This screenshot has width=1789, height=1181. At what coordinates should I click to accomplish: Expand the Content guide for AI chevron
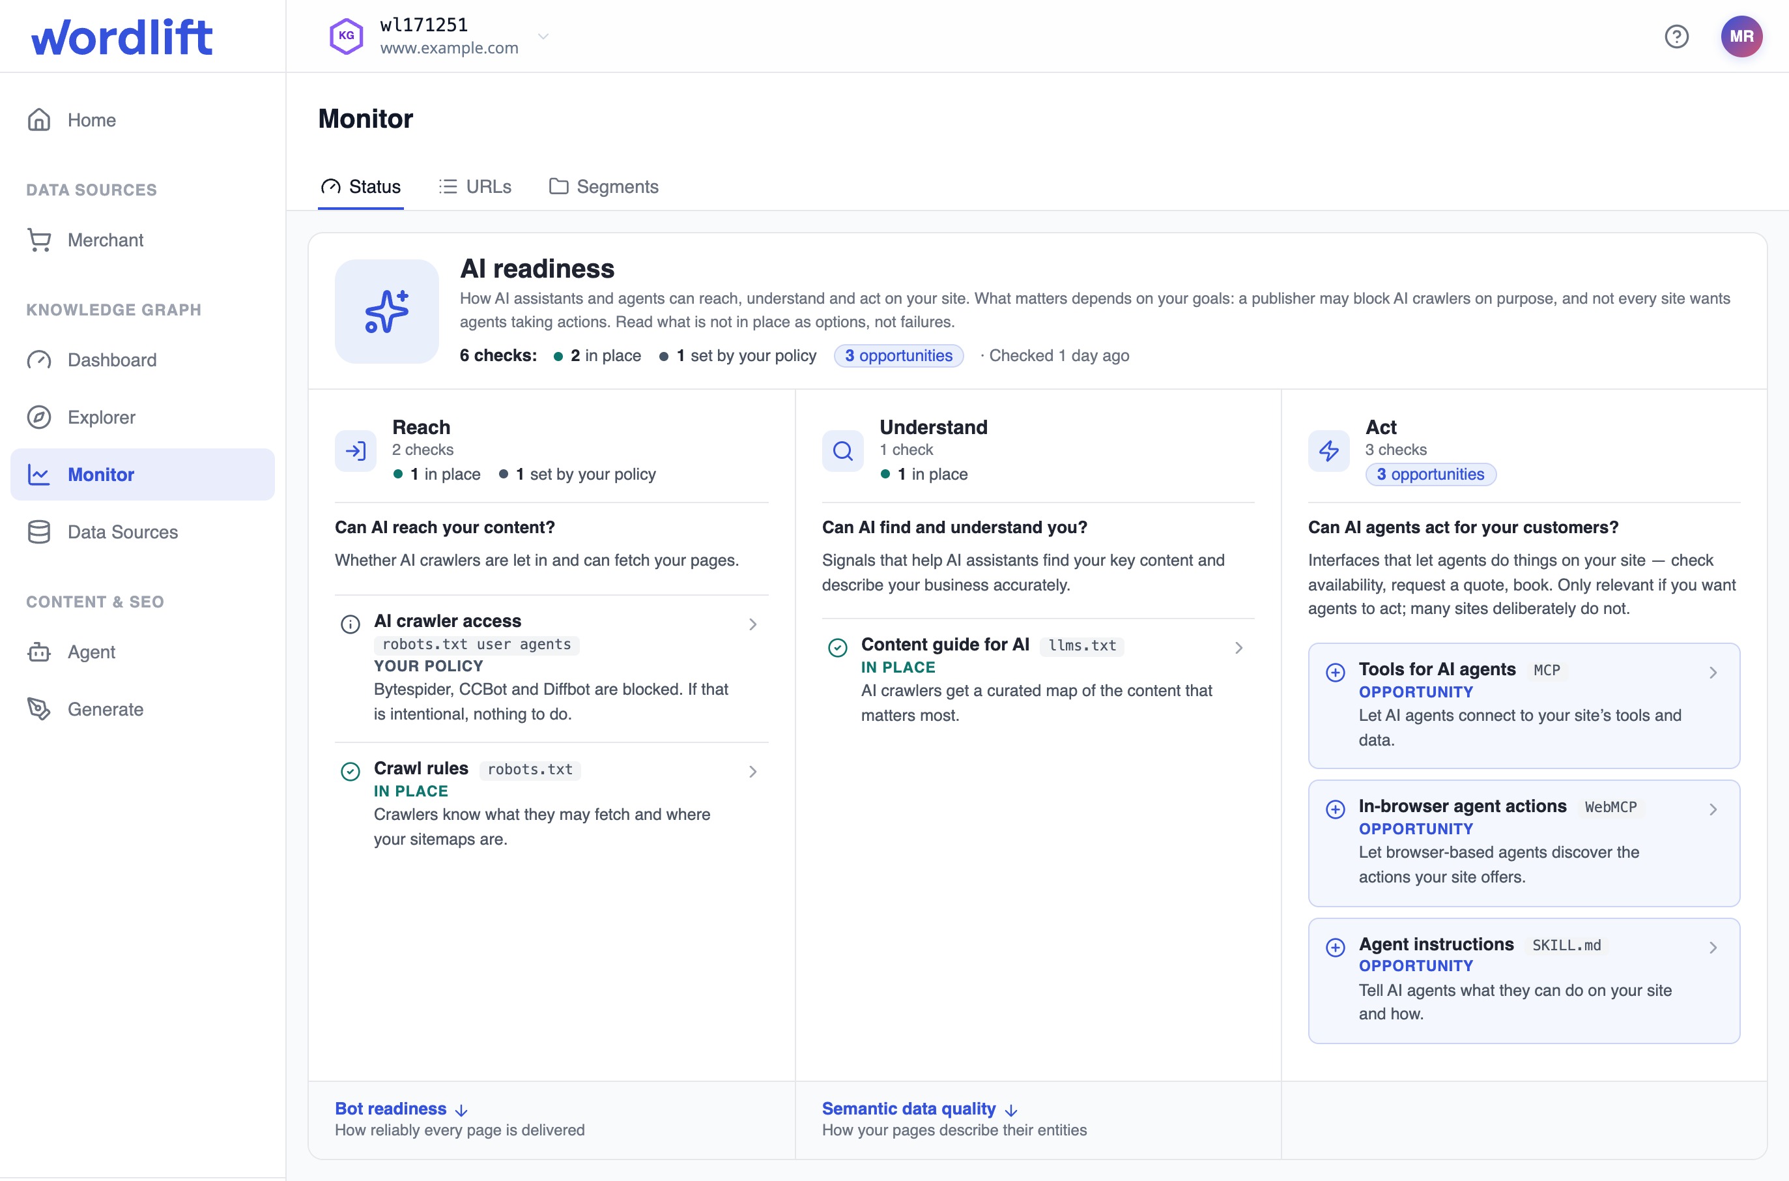click(x=1238, y=647)
